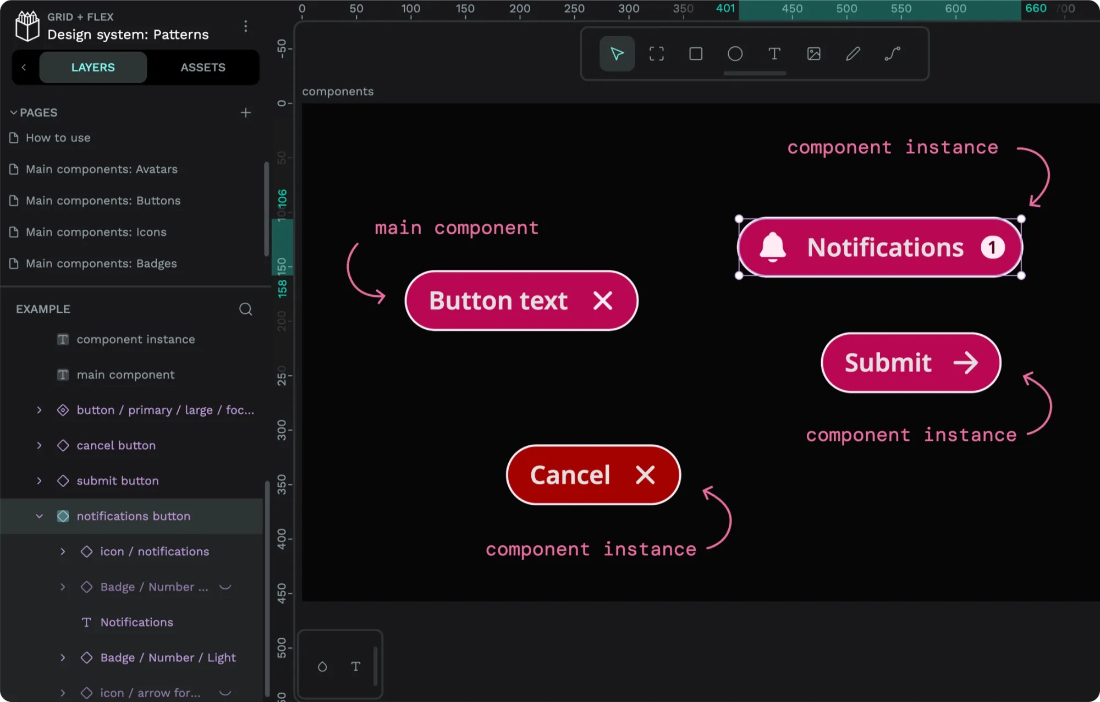Select the arrow/move tool in toolbar
This screenshot has height=702, width=1100.
click(616, 54)
